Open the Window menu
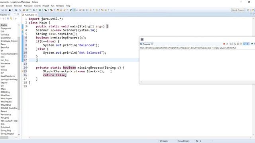255x143 pixels. (x=60, y=6)
